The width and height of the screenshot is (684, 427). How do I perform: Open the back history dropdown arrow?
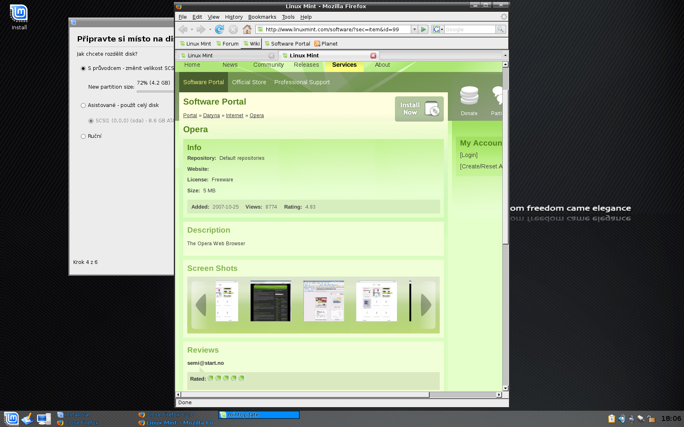[x=192, y=29]
